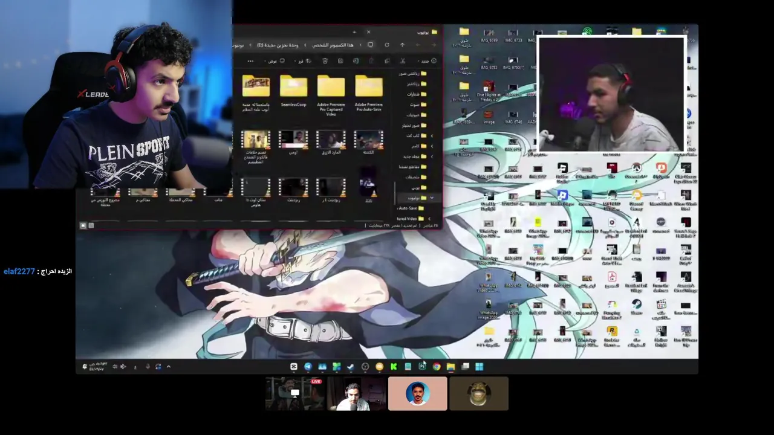
Task: Select the peach-background avatar participant tile
Action: pyautogui.click(x=417, y=394)
